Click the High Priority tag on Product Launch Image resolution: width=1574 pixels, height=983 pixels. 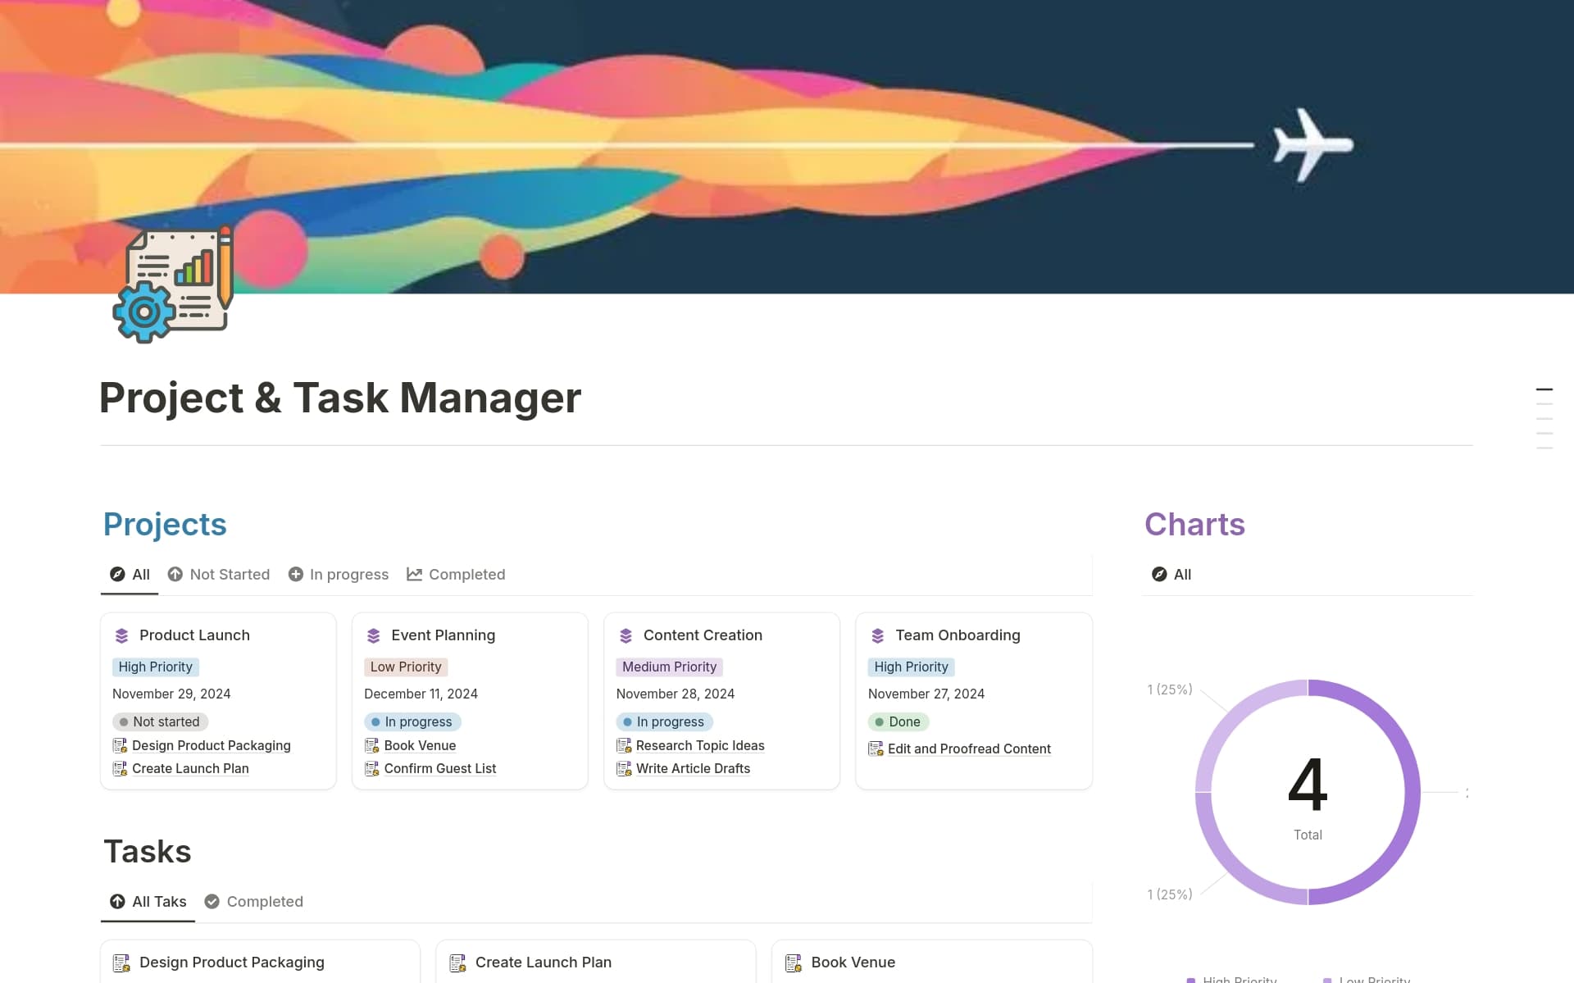pyautogui.click(x=156, y=667)
